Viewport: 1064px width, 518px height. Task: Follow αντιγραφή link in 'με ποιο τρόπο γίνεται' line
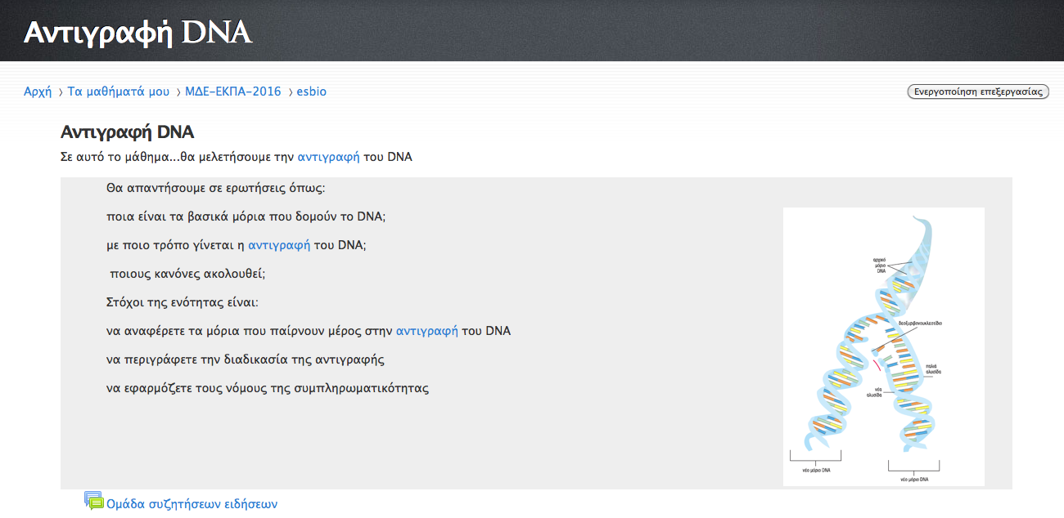coord(279,244)
